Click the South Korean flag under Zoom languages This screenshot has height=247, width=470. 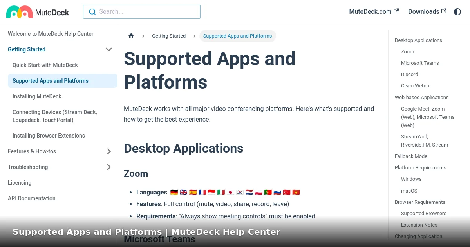[240, 193]
